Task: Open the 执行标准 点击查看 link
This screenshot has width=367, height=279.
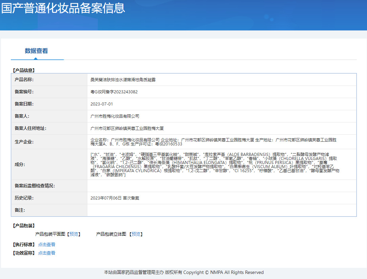Action: tap(47, 245)
